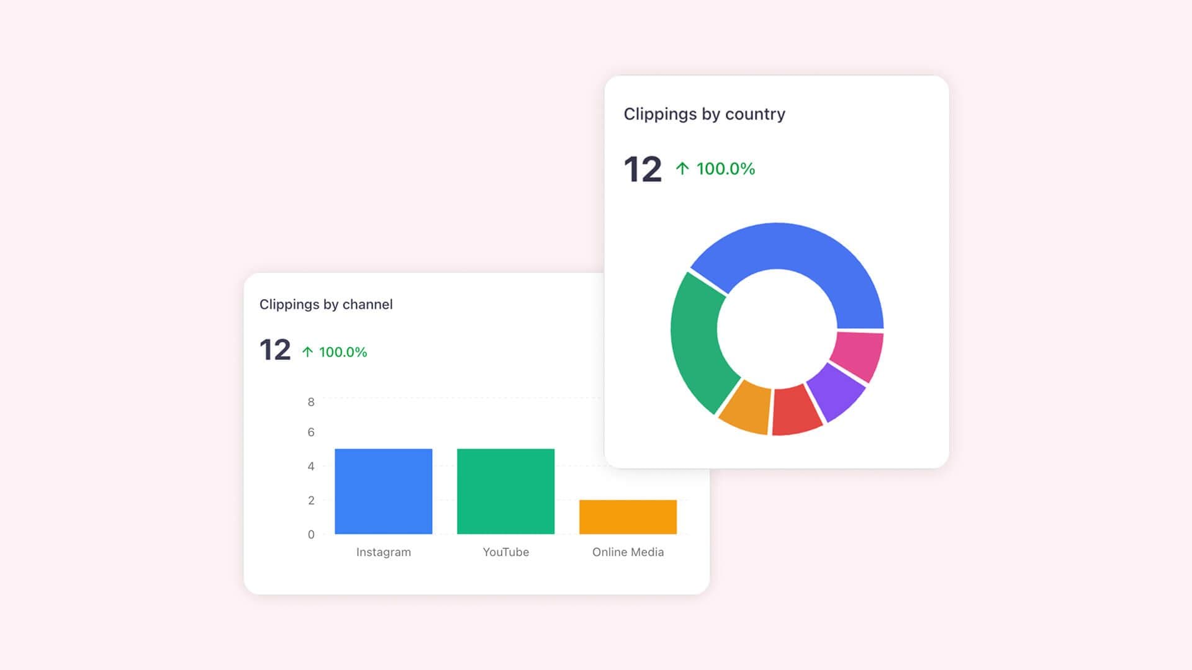Click the Instagram axis label
The height and width of the screenshot is (670, 1192).
tap(382, 552)
